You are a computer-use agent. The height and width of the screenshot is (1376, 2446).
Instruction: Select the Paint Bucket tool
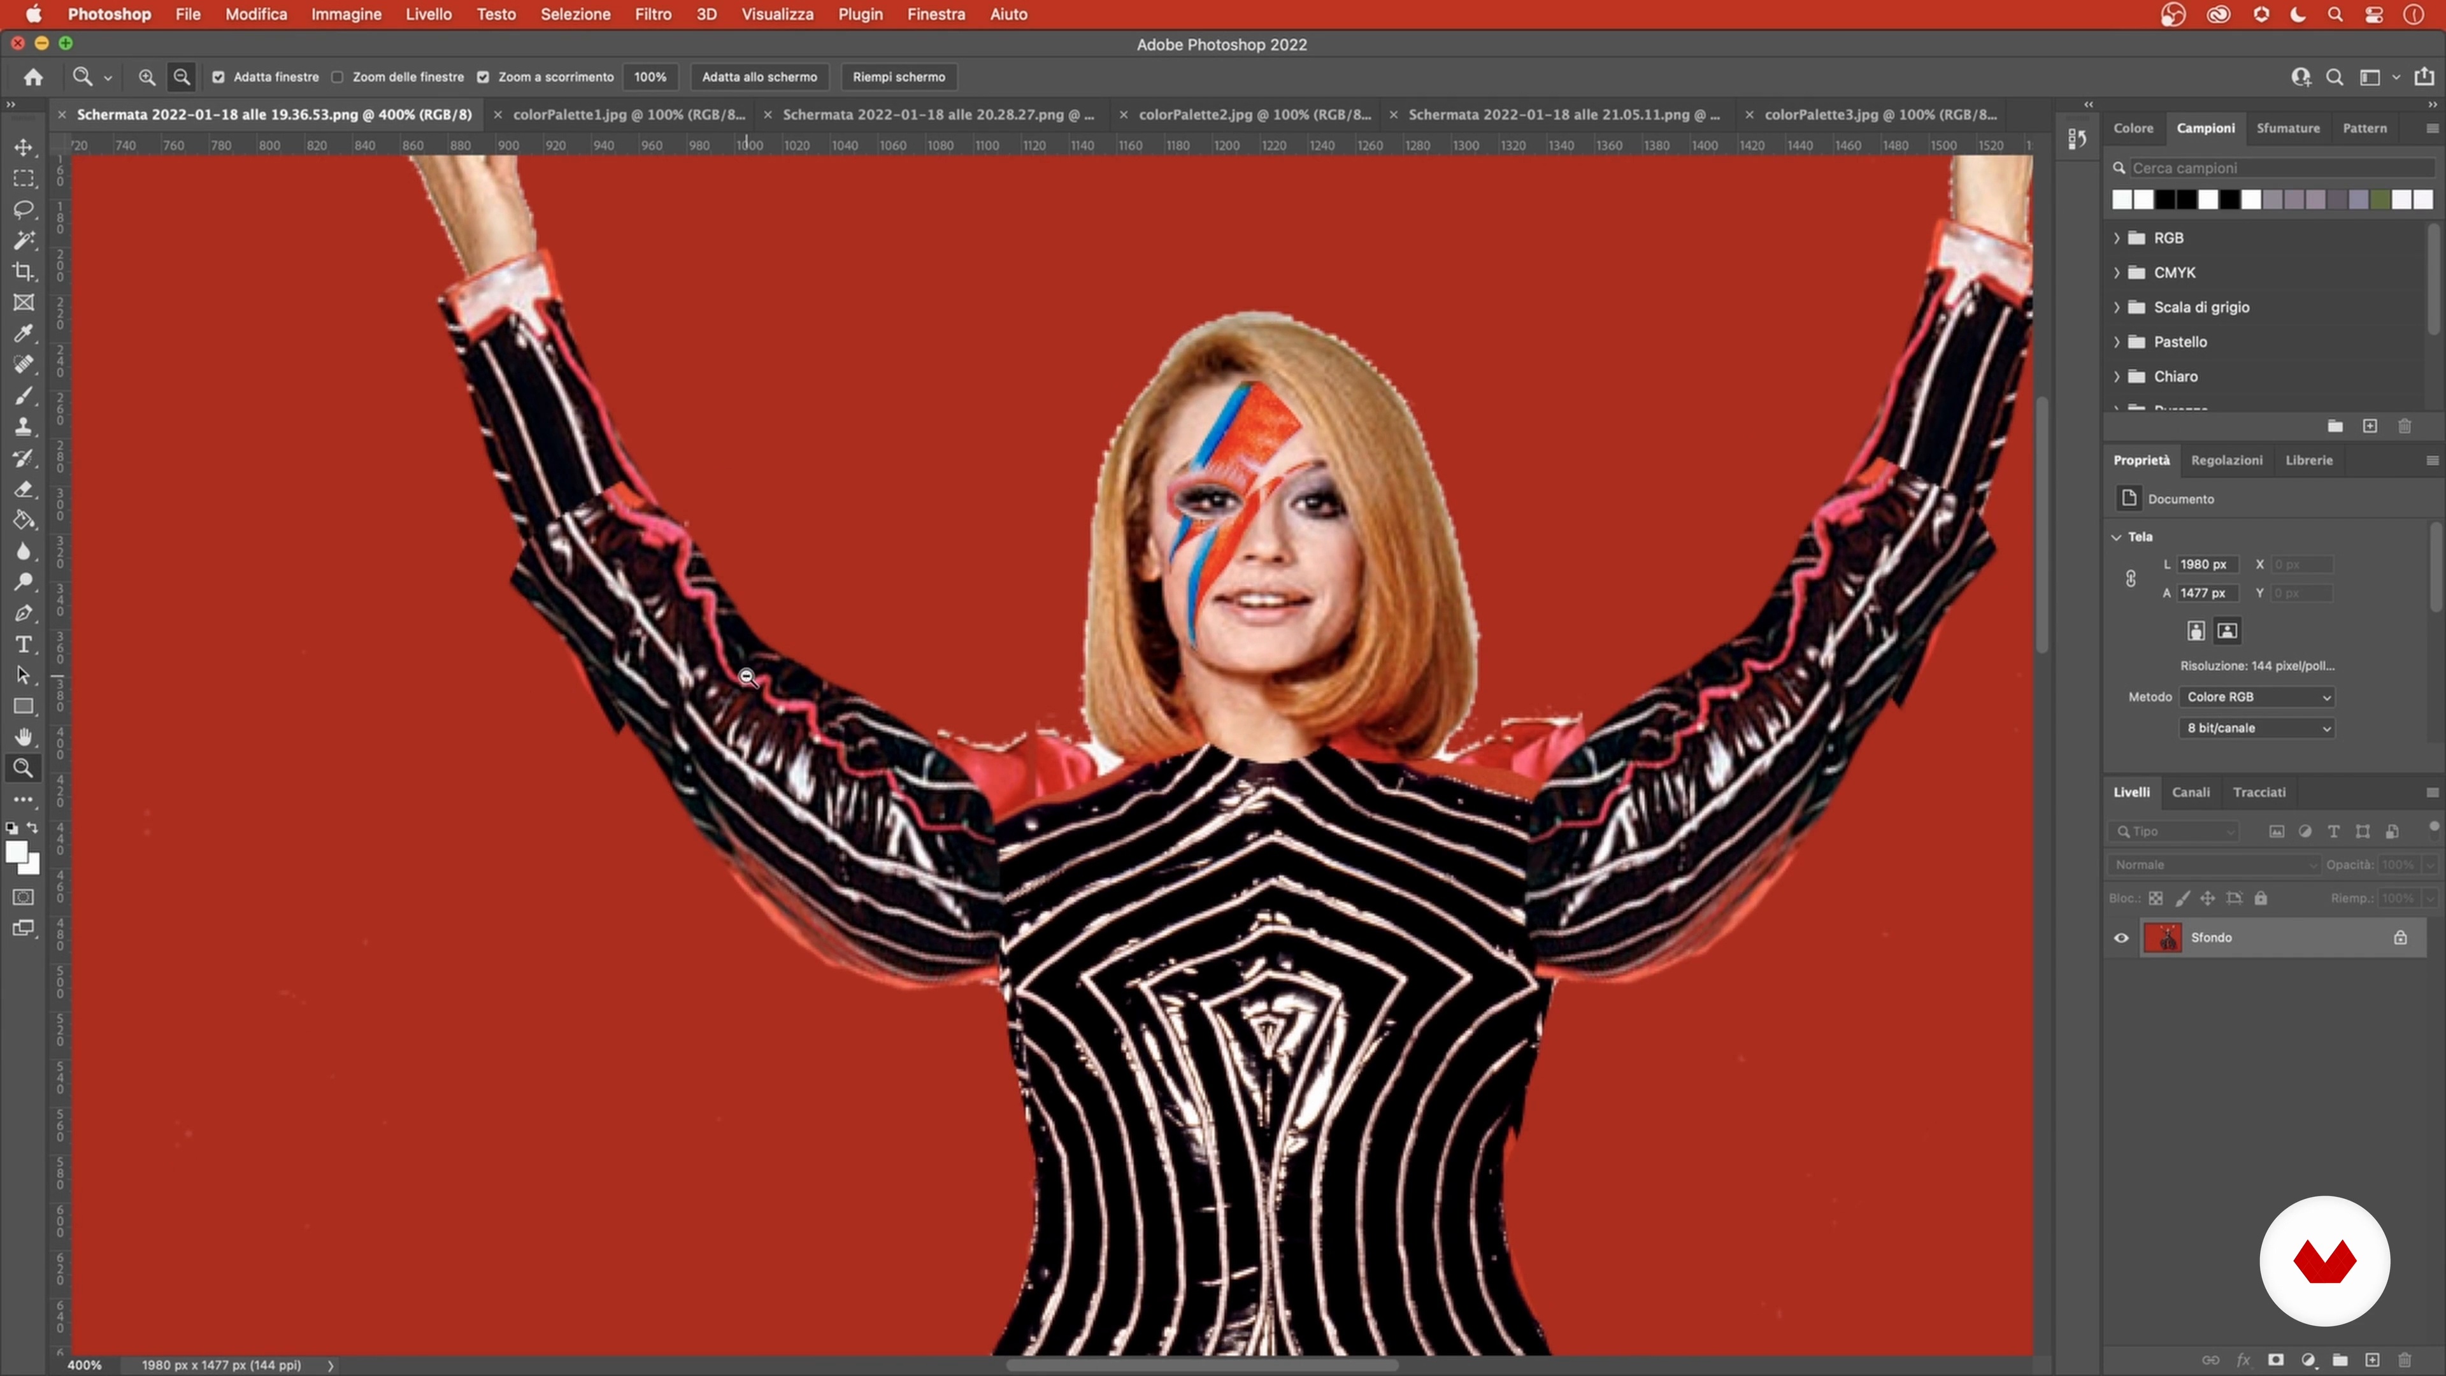pyautogui.click(x=24, y=520)
